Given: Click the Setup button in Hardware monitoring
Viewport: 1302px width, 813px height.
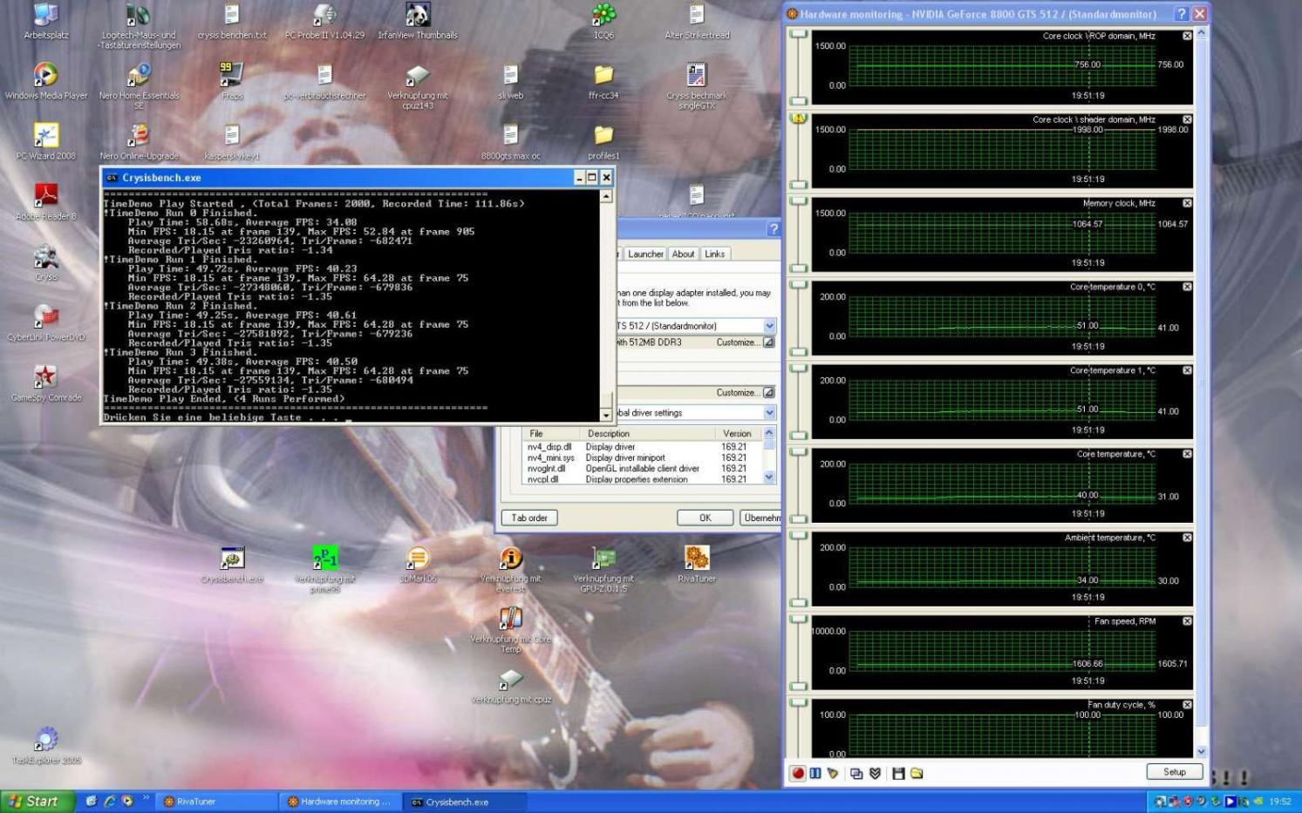Looking at the screenshot, I should [x=1175, y=772].
